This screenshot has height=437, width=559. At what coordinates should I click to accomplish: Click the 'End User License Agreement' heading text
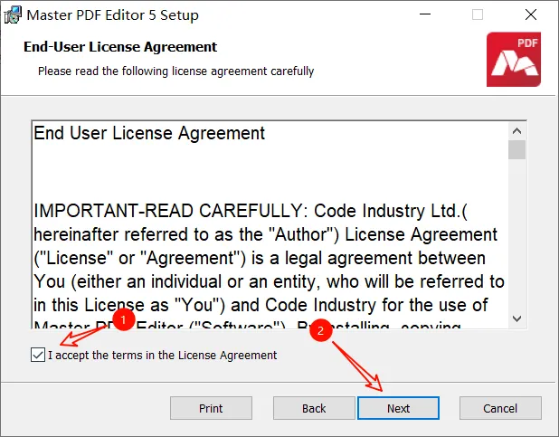click(x=149, y=133)
